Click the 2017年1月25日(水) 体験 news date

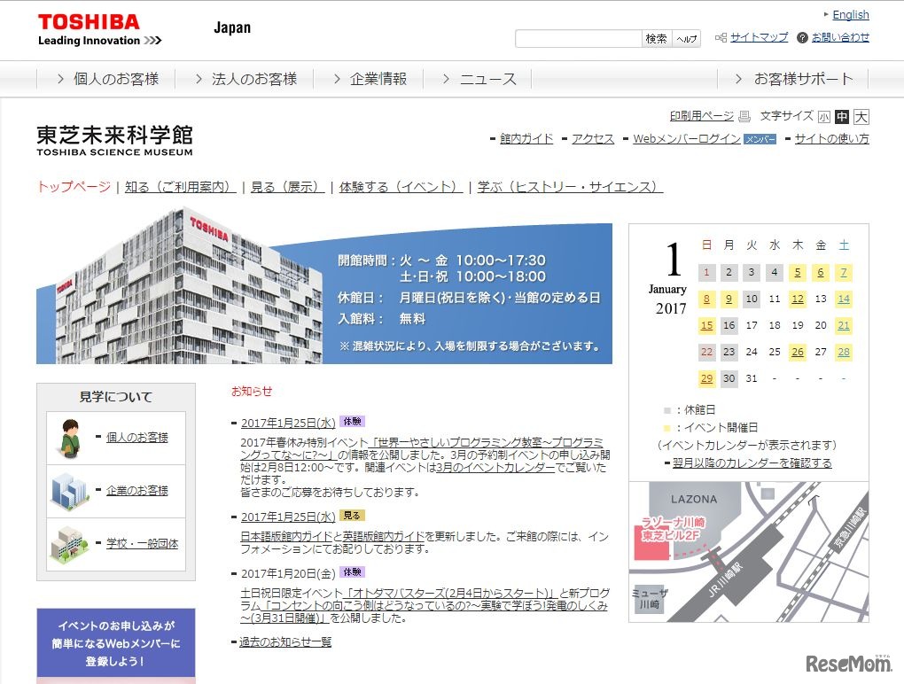[288, 423]
